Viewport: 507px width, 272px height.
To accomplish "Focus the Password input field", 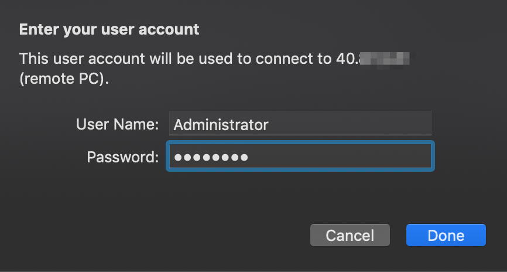I will [300, 156].
